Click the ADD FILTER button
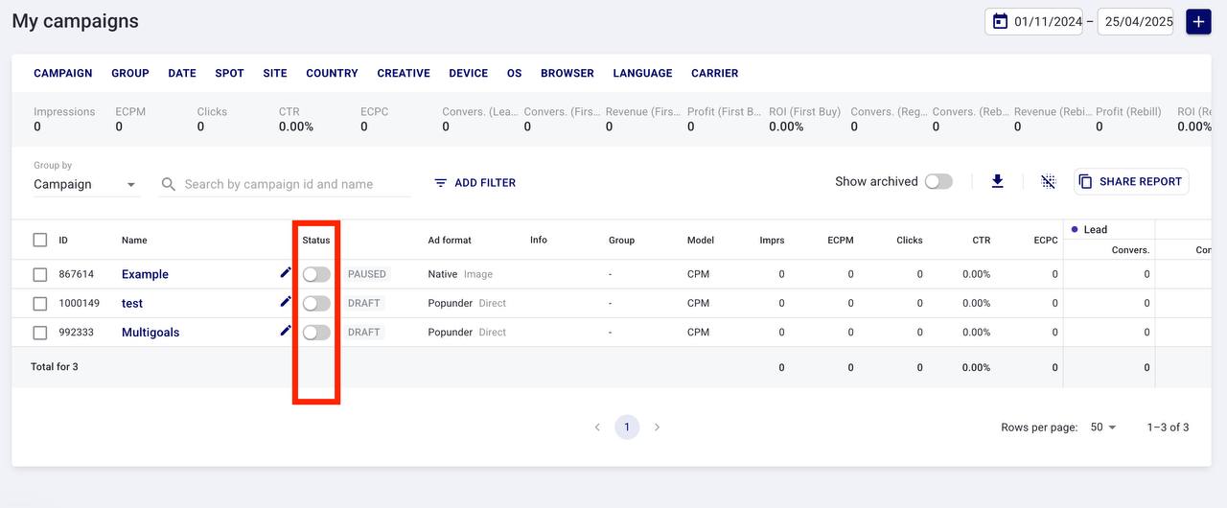Viewport: 1227px width, 508px height. coord(475,182)
